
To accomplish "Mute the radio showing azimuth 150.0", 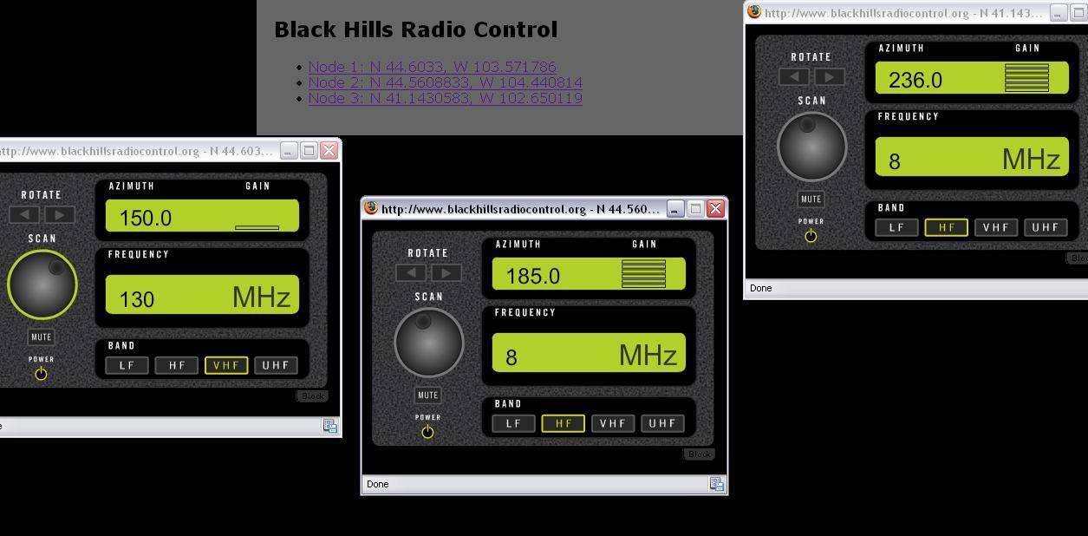I will (x=42, y=337).
